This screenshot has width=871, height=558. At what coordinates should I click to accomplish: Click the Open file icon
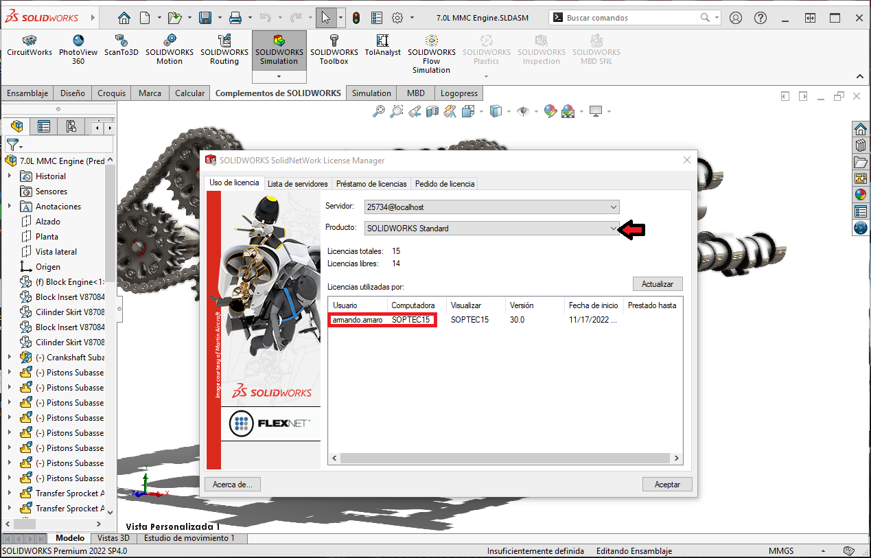174,18
